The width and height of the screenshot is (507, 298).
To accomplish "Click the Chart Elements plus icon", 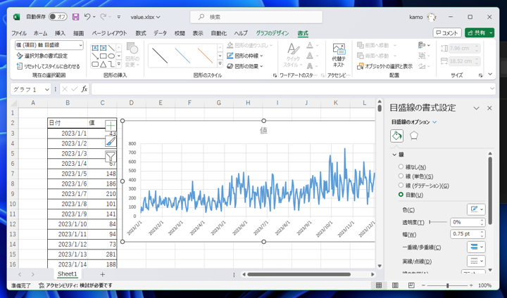I will click(111, 126).
